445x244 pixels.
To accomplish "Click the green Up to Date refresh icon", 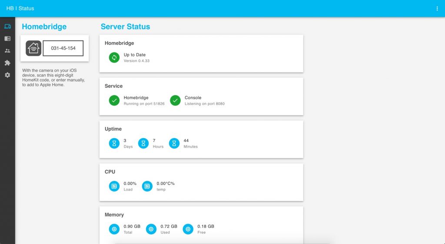I will 114,58.
